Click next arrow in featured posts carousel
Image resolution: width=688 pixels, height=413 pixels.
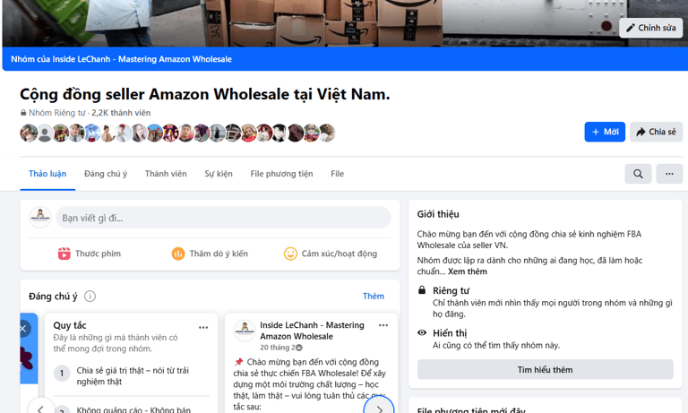coord(379,409)
